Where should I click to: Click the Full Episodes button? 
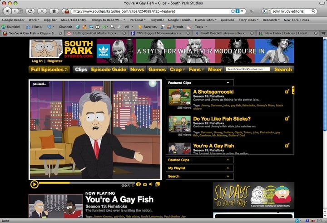tap(49, 69)
